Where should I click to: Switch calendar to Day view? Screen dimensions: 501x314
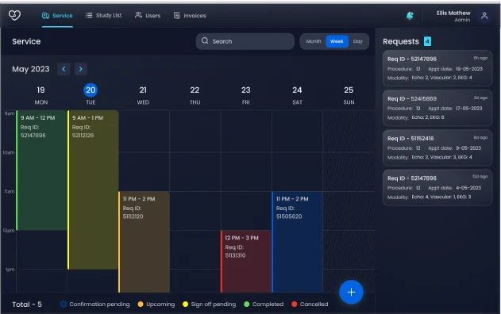pyautogui.click(x=358, y=41)
